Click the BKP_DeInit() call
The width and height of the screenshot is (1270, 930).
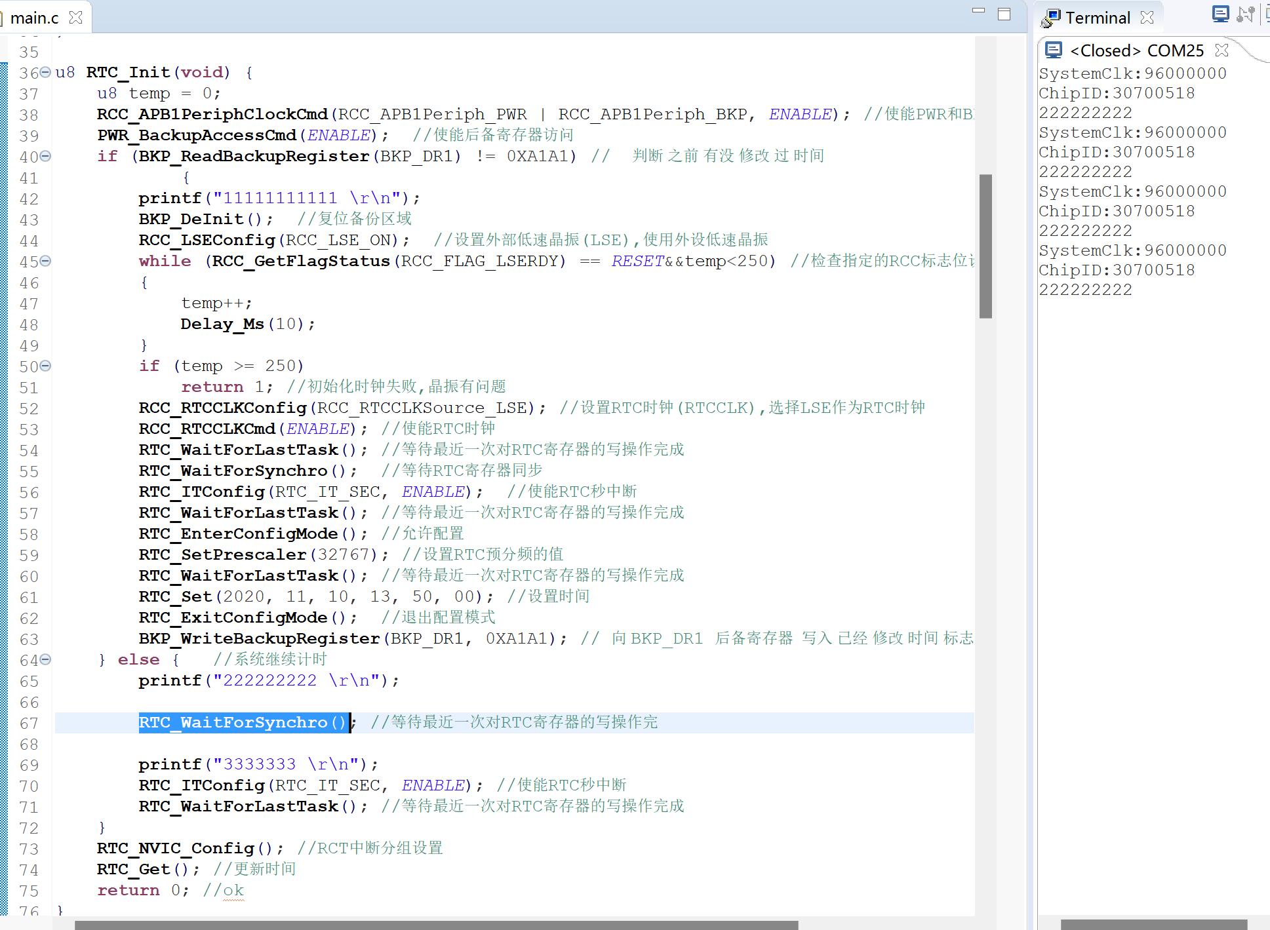coord(206,219)
